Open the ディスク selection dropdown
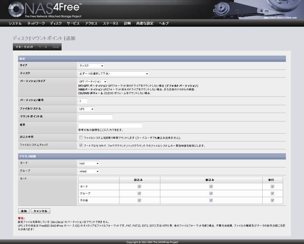 coord(114,74)
